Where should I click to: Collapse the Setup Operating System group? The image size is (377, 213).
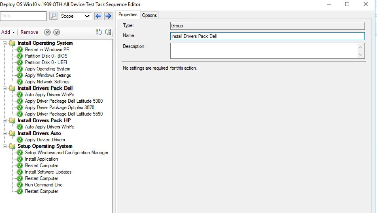pos(4,147)
